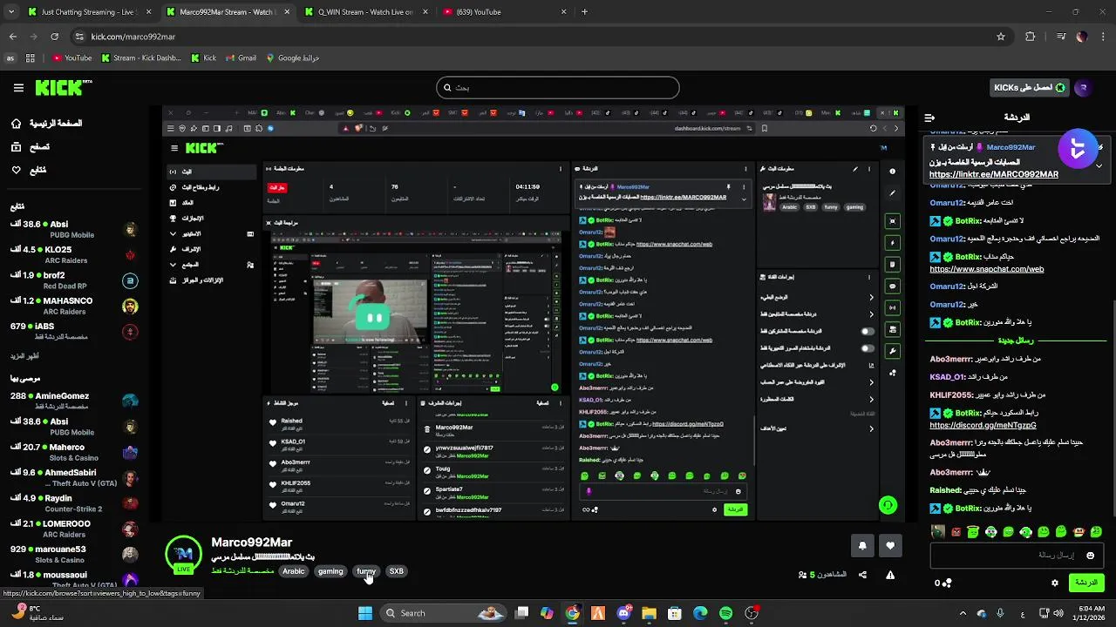Open the Kick hamburger menu
The height and width of the screenshot is (627, 1116).
click(18, 88)
